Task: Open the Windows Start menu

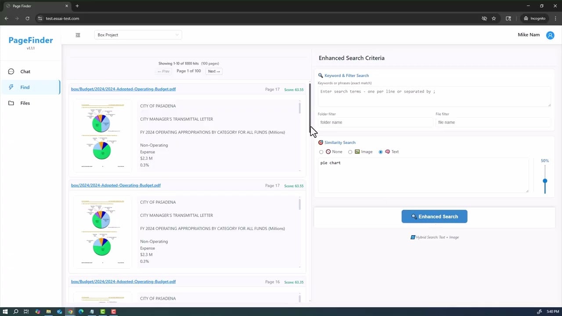Action: (5, 312)
